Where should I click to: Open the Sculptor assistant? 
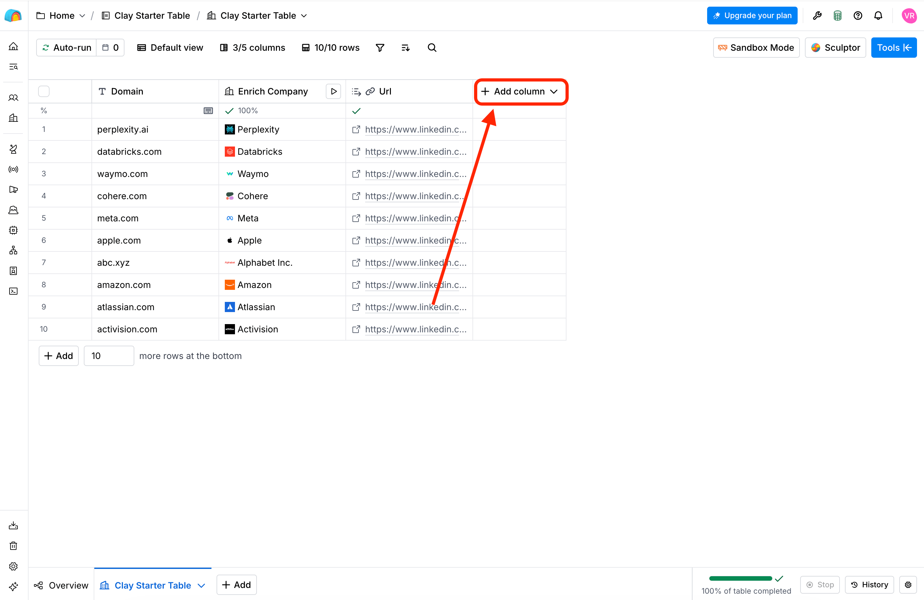(835, 48)
